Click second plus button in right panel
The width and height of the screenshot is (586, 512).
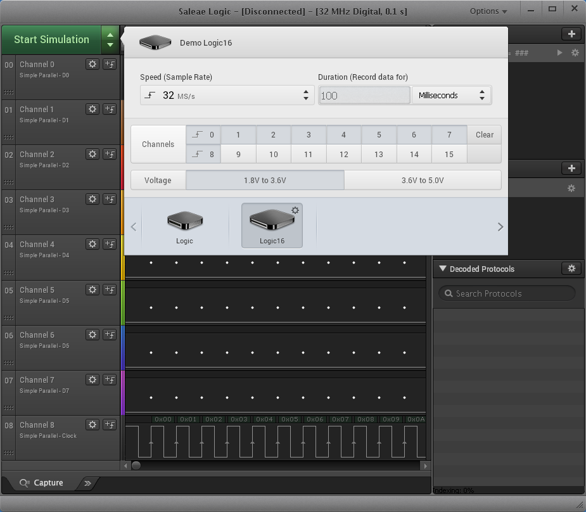[x=571, y=168]
